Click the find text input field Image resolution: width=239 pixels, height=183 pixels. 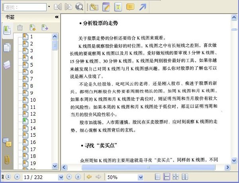pos(25,7)
